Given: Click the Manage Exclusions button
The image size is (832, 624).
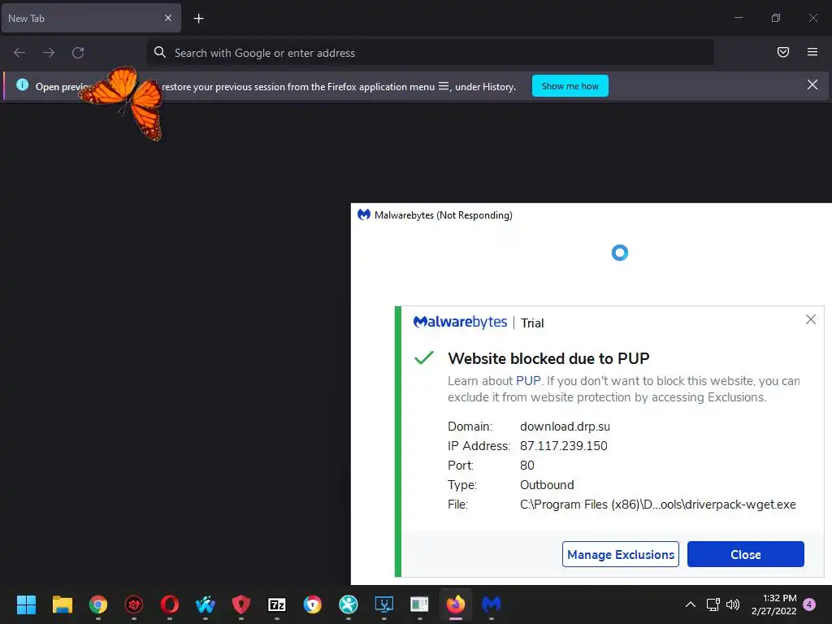Looking at the screenshot, I should [x=620, y=554].
